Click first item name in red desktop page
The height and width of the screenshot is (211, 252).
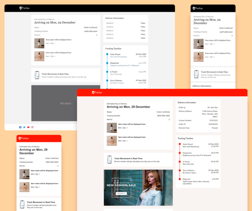(x=132, y=124)
